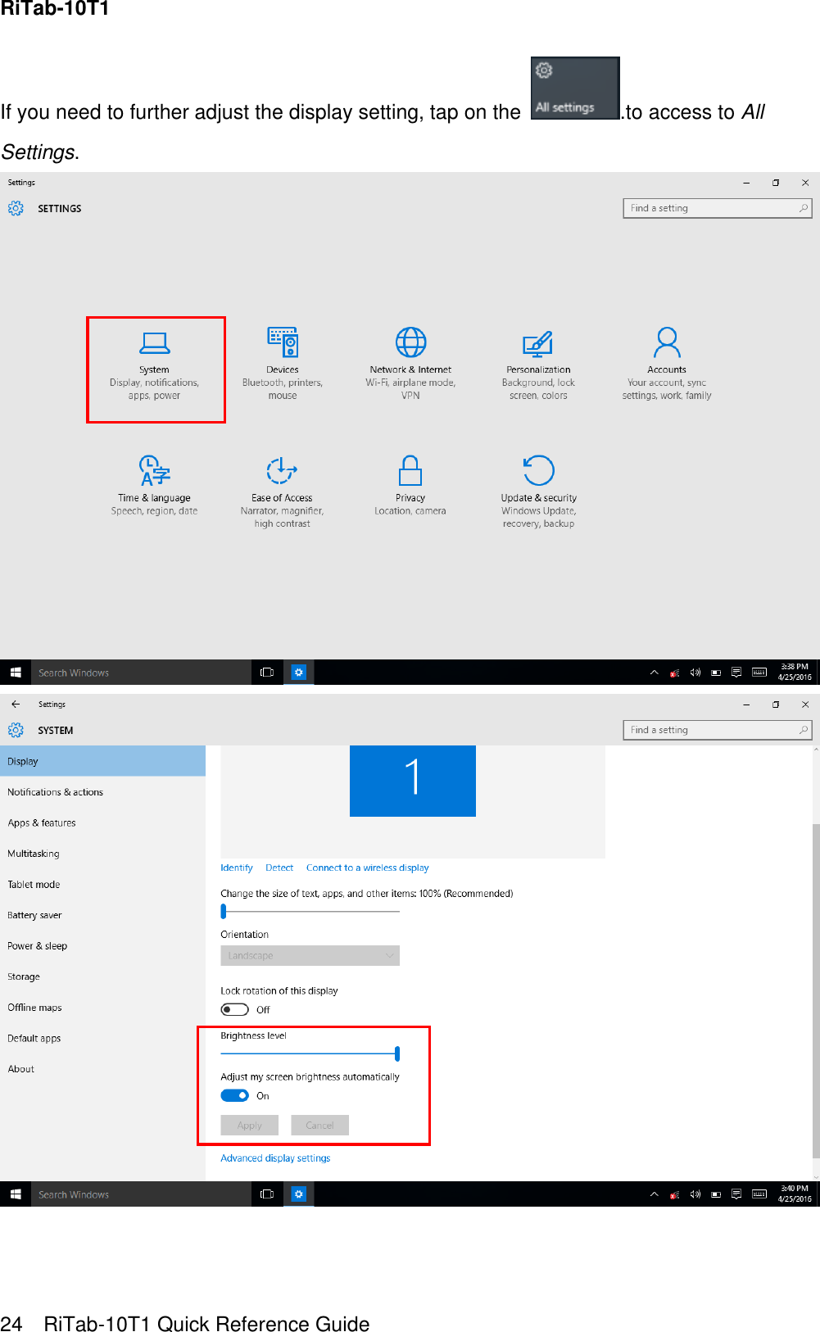Select Storage in sidebar

(x=102, y=976)
